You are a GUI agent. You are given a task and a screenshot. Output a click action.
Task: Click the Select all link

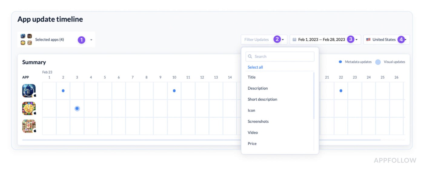(255, 67)
